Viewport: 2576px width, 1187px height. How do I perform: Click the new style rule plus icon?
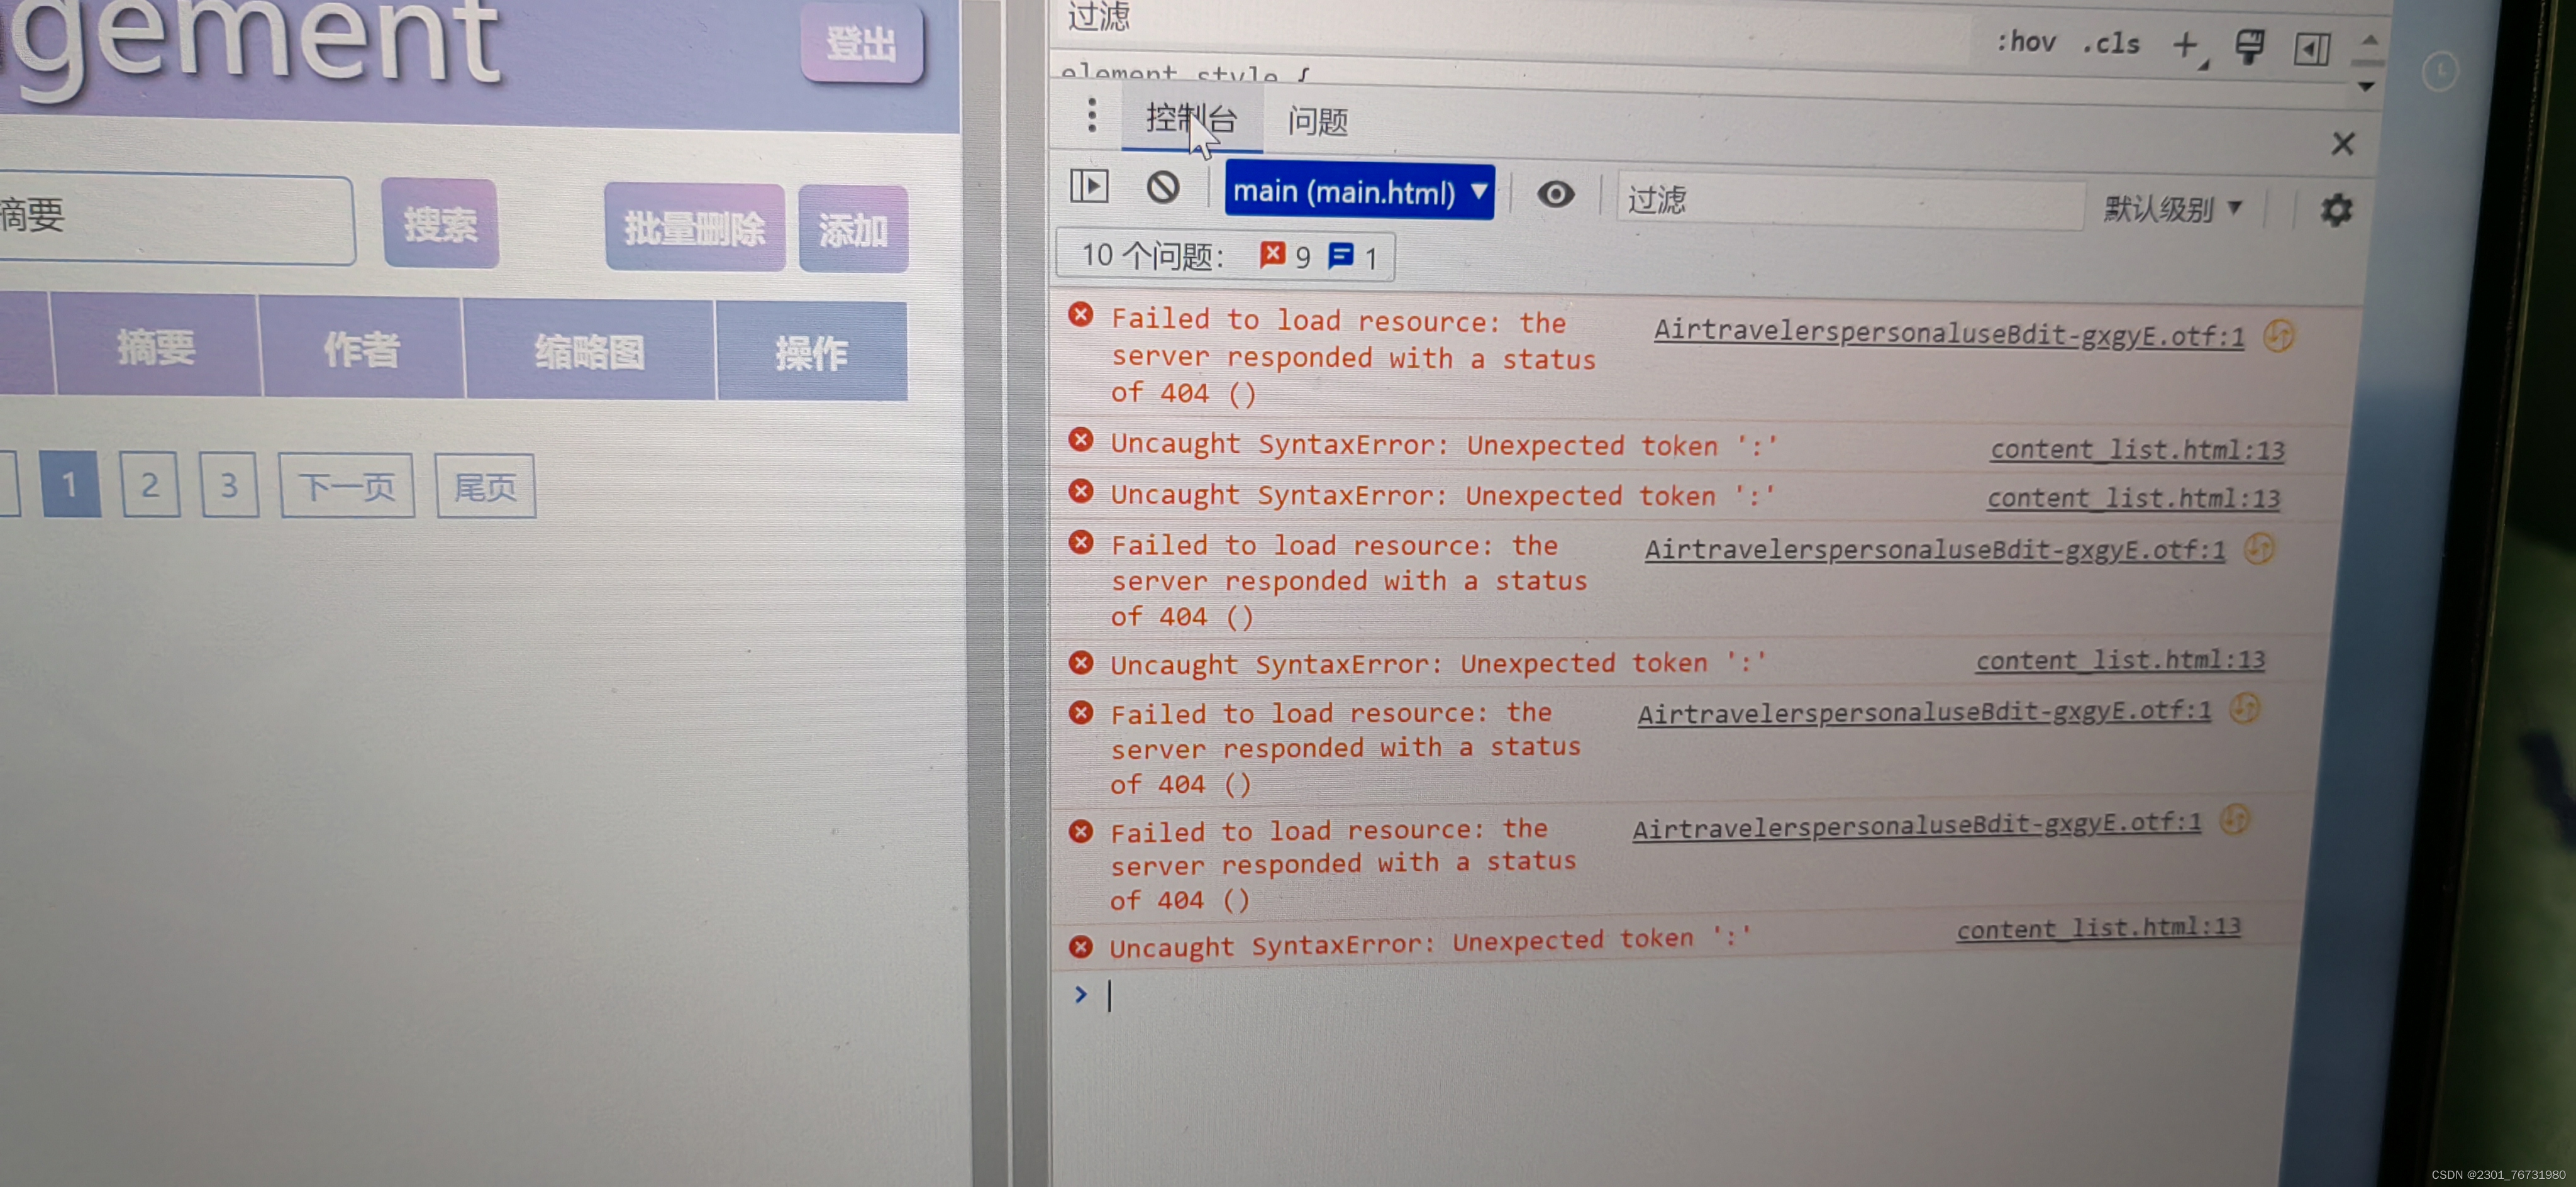click(x=2186, y=45)
